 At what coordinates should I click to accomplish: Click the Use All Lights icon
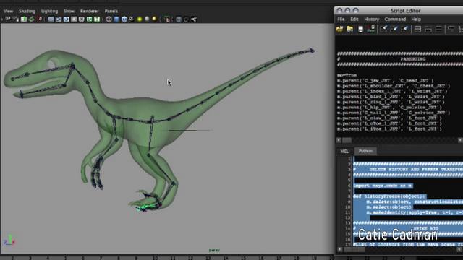[140, 19]
